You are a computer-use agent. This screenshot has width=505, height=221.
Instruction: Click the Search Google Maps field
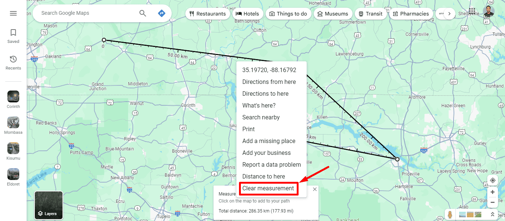87,13
